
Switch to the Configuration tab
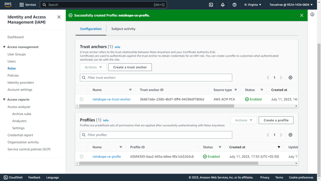(91, 29)
